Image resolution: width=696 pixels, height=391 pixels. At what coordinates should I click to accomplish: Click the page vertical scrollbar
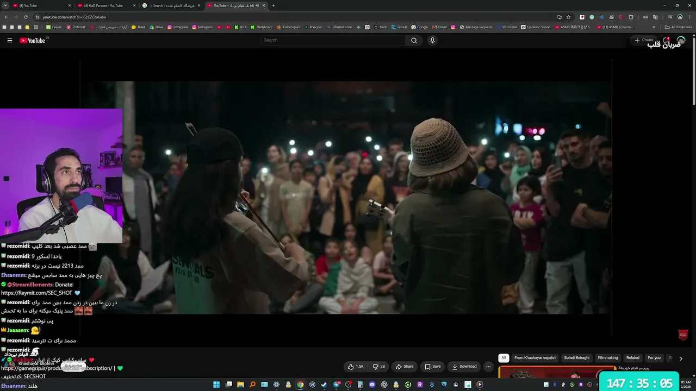tap(693, 71)
